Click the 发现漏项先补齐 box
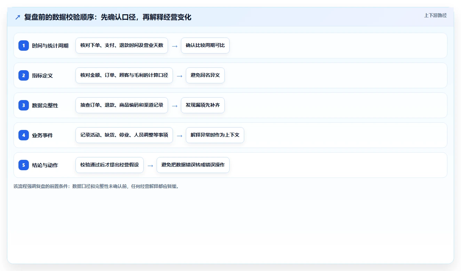The height and width of the screenshot is (271, 461). 203,105
